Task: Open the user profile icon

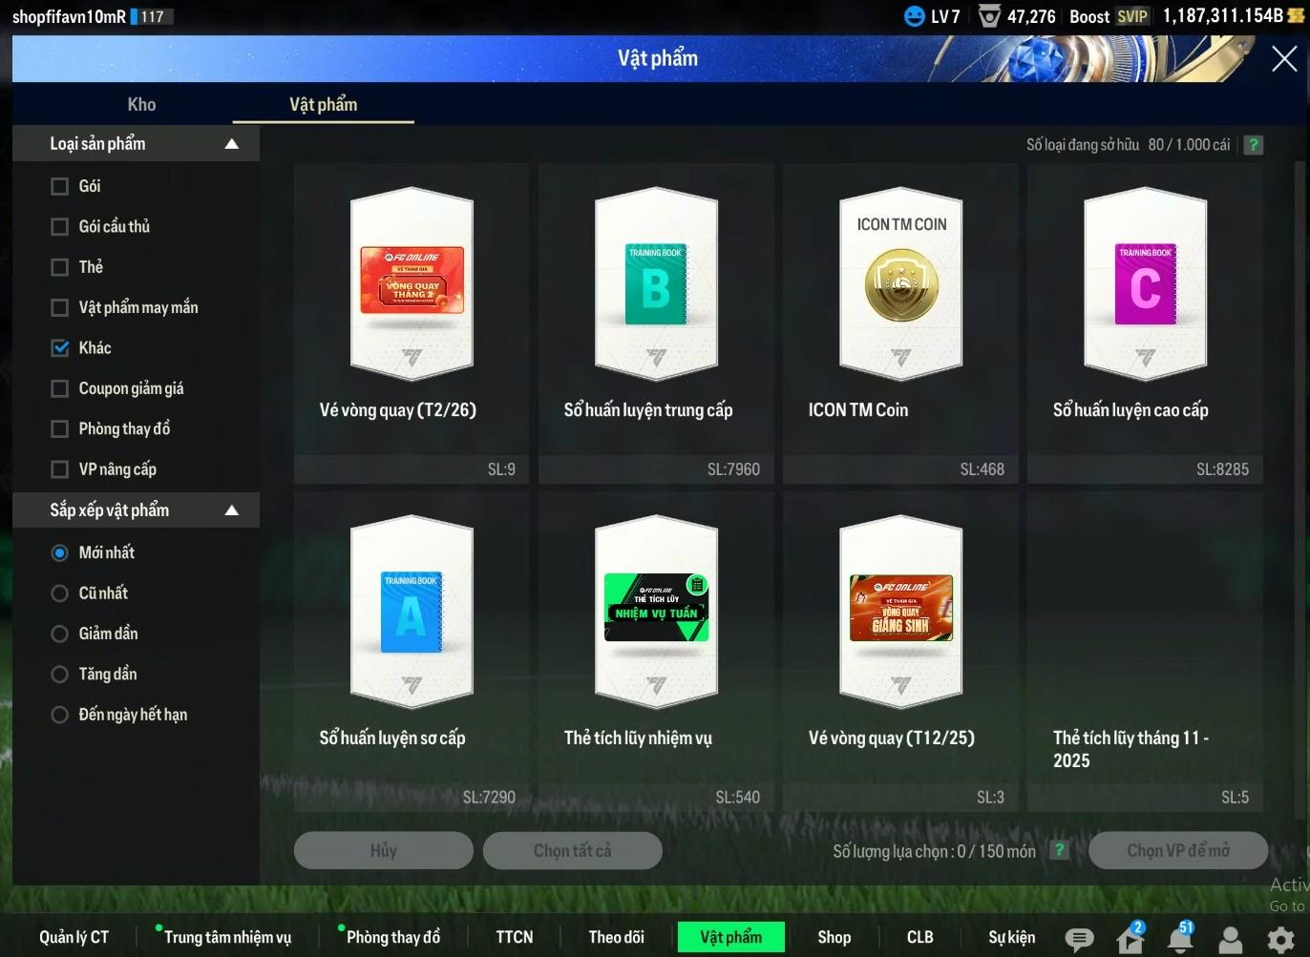Action: [1231, 940]
